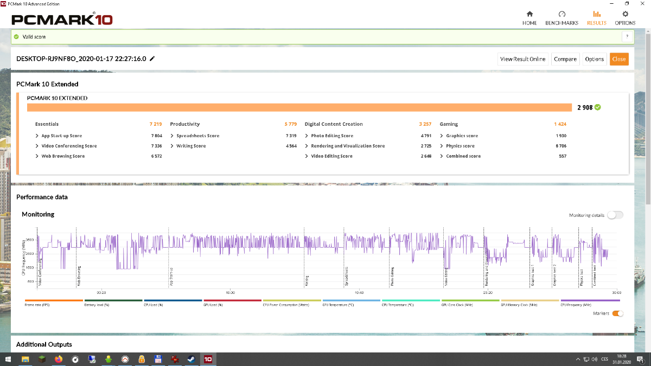This screenshot has width=651, height=366.
Task: Turn off the Markers toggle
Action: click(x=617, y=313)
